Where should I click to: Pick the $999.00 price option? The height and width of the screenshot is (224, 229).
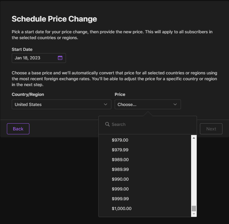145,189
